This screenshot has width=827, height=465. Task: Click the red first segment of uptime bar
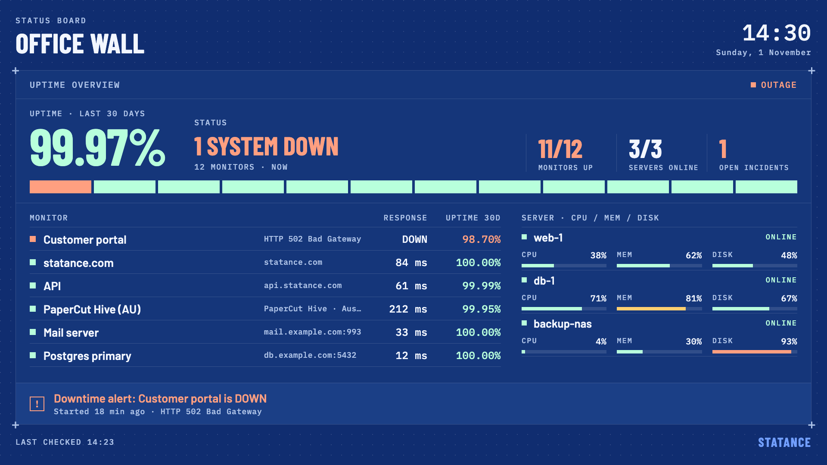[x=60, y=187]
